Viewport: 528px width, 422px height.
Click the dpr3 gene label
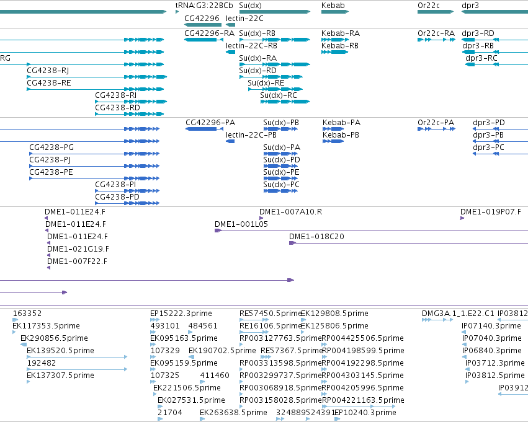470,6
